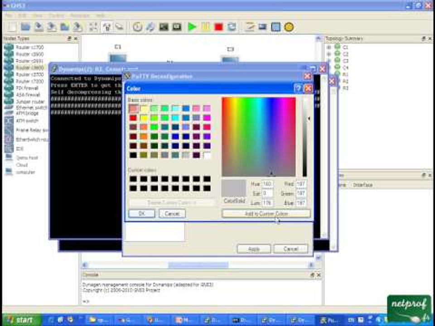This screenshot has width=435, height=326.
Task: Click the Blue value input field
Action: click(x=301, y=203)
